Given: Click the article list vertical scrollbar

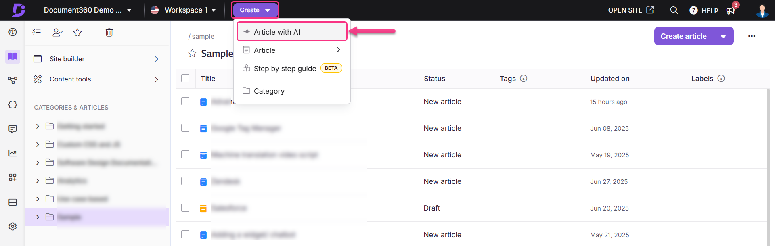Looking at the screenshot, I should (768, 167).
